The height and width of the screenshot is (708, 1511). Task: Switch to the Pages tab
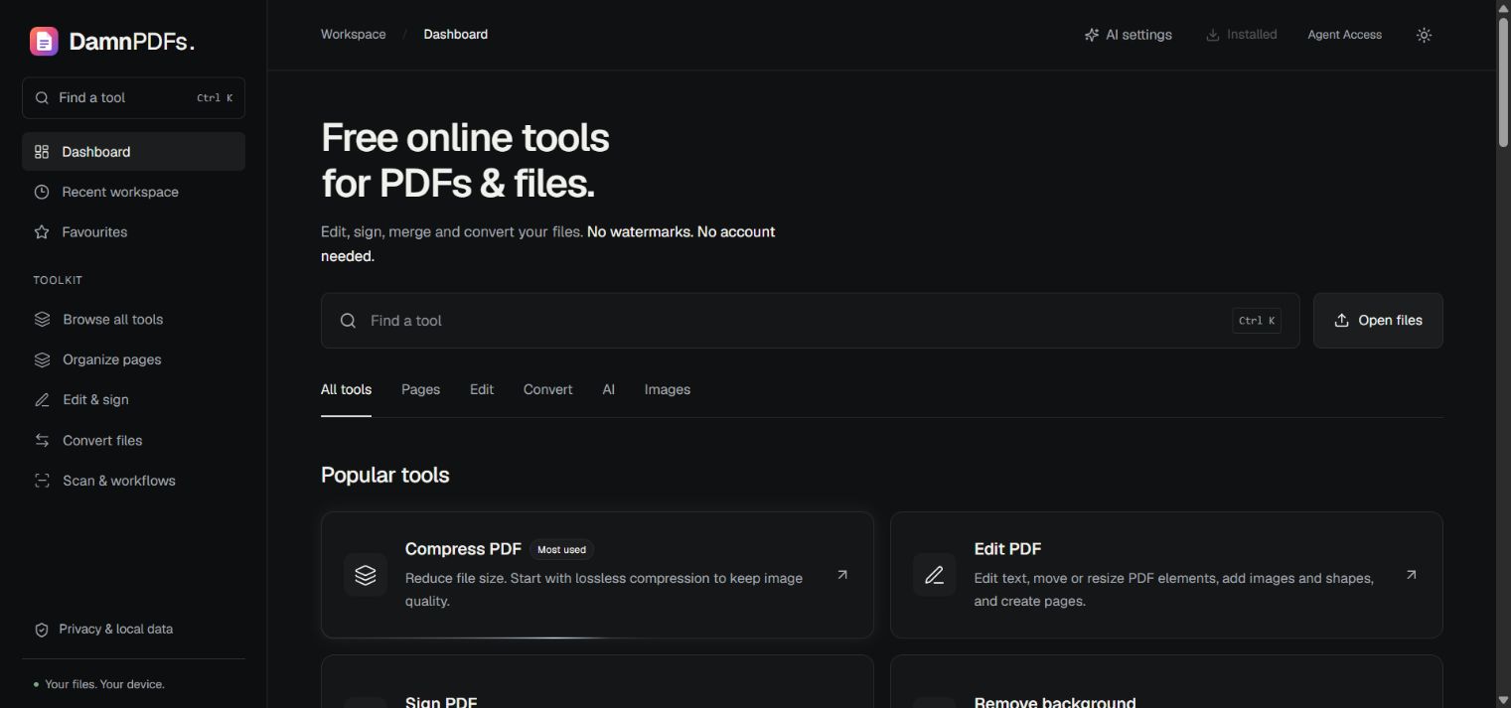420,389
